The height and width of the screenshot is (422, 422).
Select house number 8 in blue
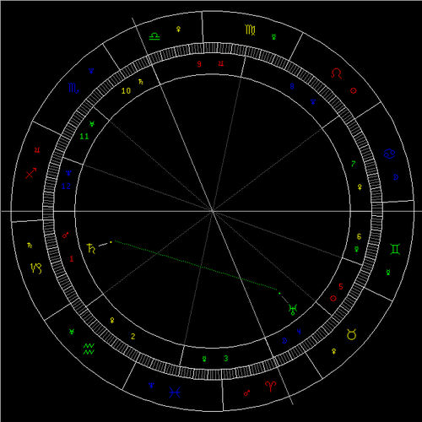292,86
